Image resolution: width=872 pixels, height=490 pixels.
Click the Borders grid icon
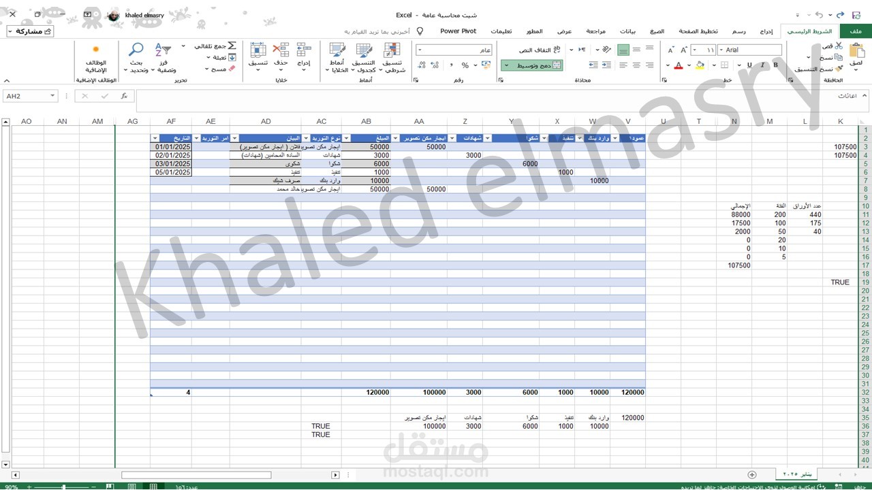coord(724,65)
